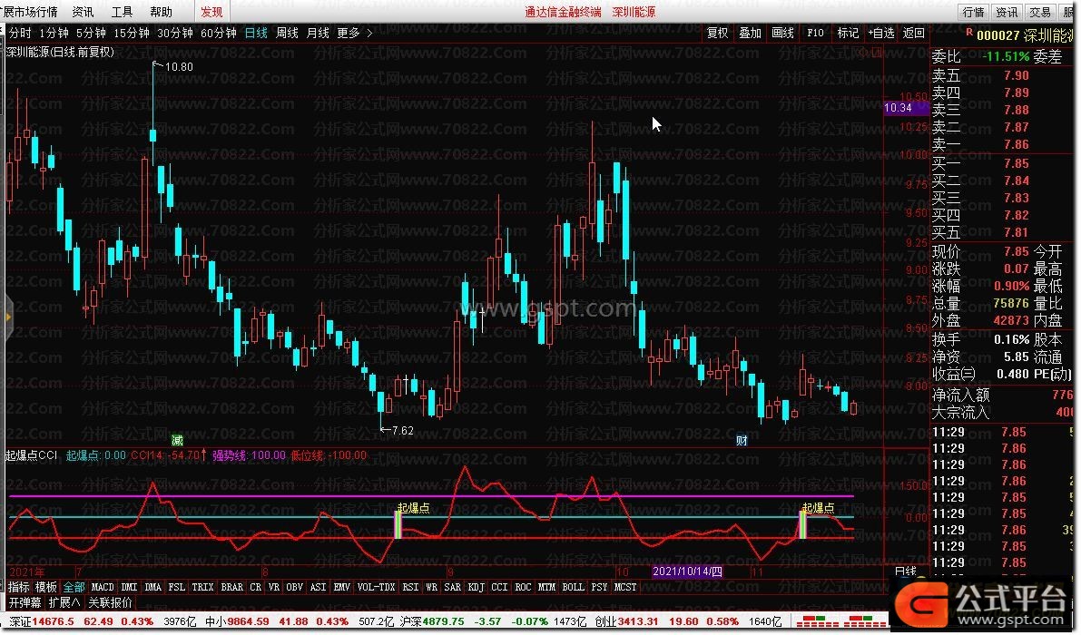The height and width of the screenshot is (635, 1081).
Task: Click the 标记 mark button
Action: 848,33
